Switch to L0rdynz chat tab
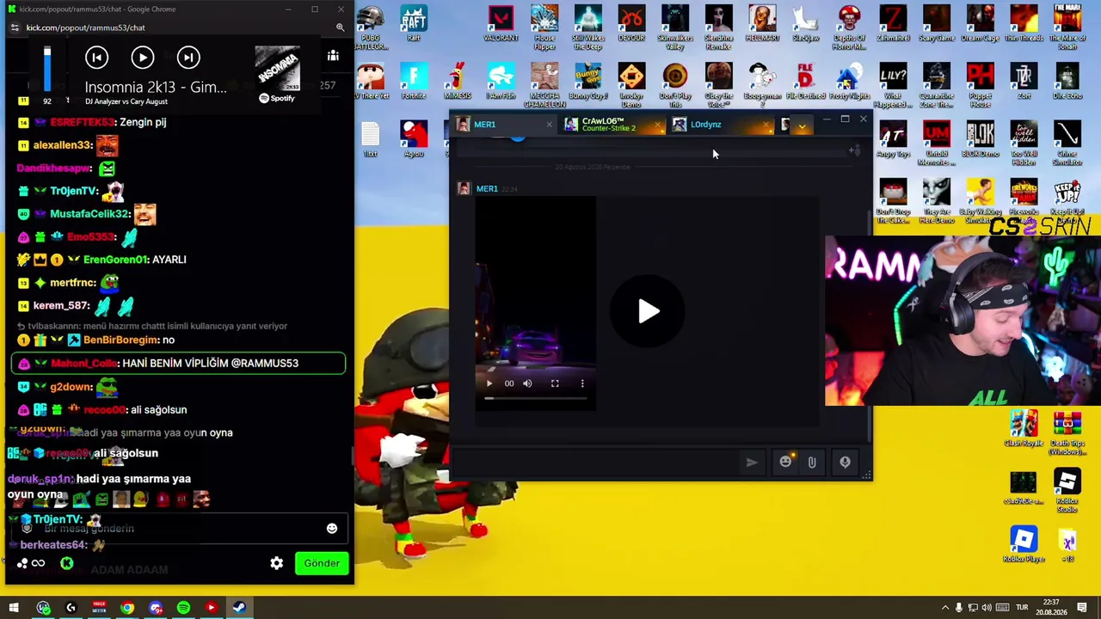 click(719, 125)
